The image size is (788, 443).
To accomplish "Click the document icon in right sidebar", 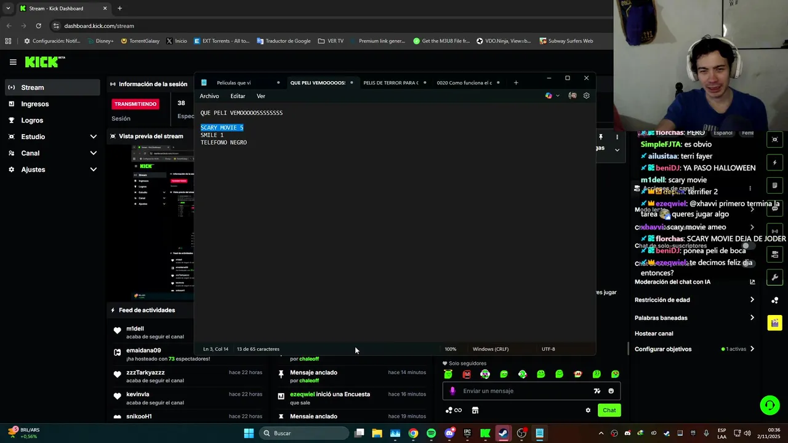I will pos(775,185).
